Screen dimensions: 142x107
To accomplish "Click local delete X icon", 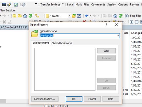I will (4, 22).
